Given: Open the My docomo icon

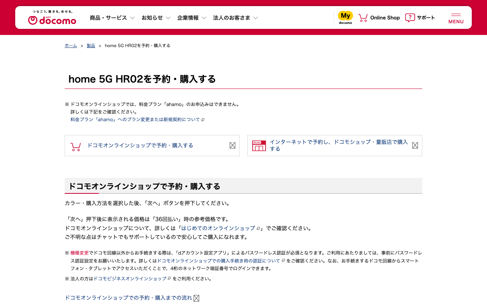Looking at the screenshot, I should pos(345,17).
